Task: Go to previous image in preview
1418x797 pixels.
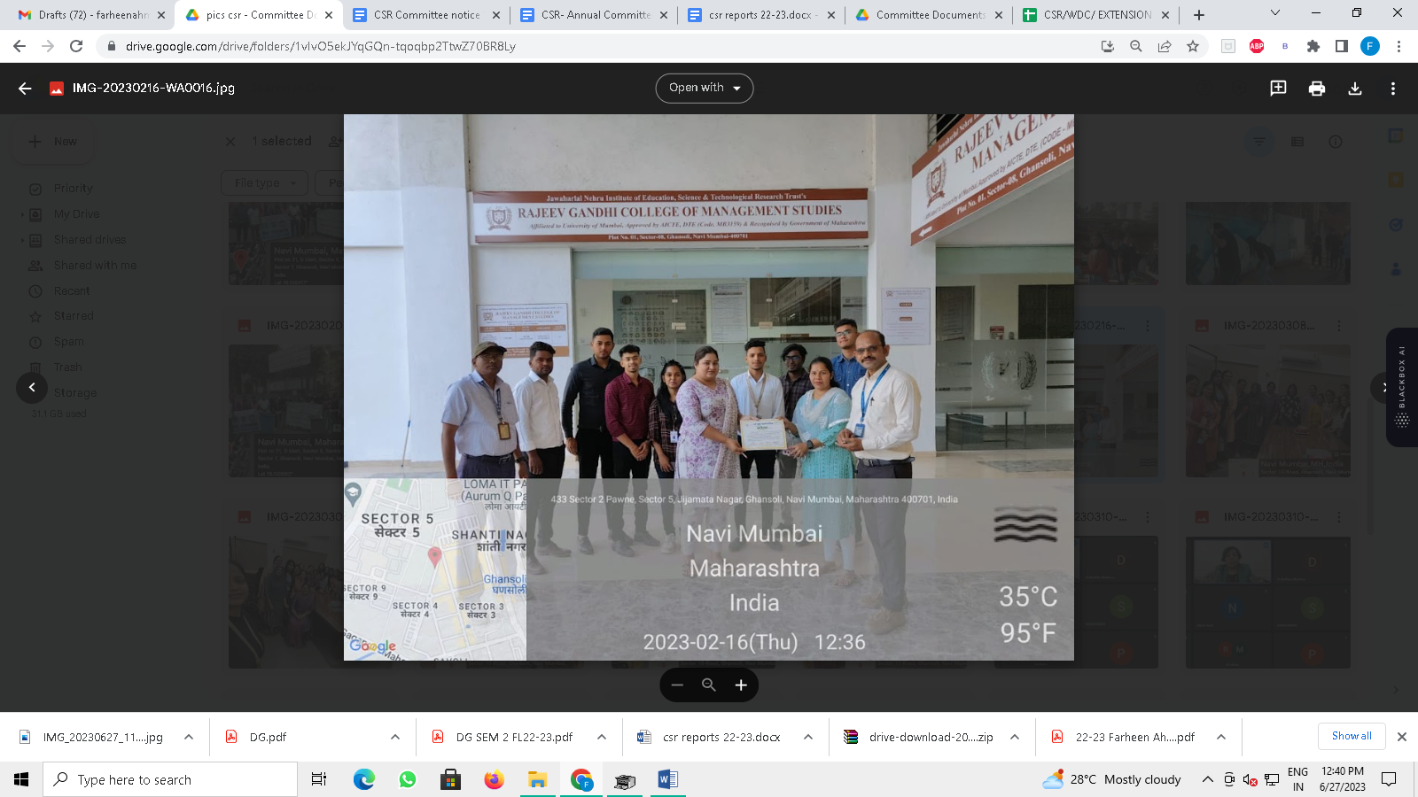Action: click(32, 387)
